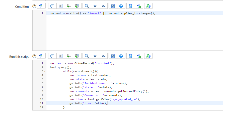234x114 pixels.
Task: Click the Condition field help question mark
Action: coord(34,6)
